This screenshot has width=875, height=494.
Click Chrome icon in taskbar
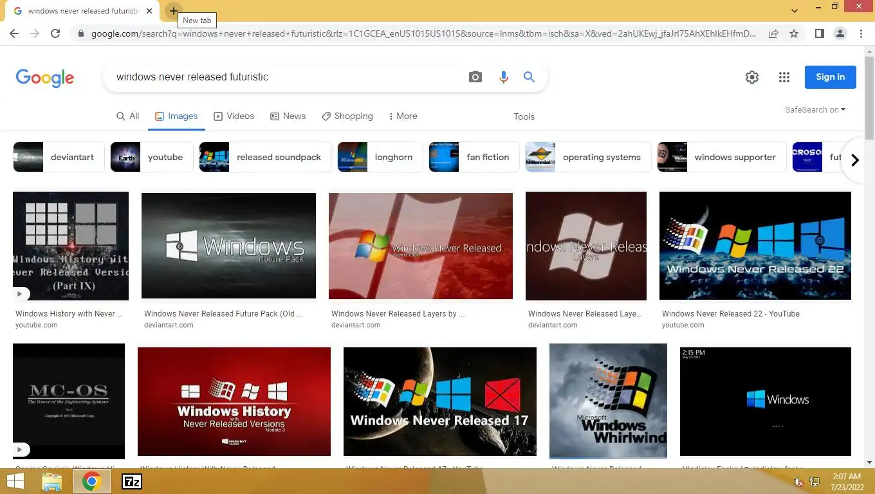pyautogui.click(x=91, y=481)
